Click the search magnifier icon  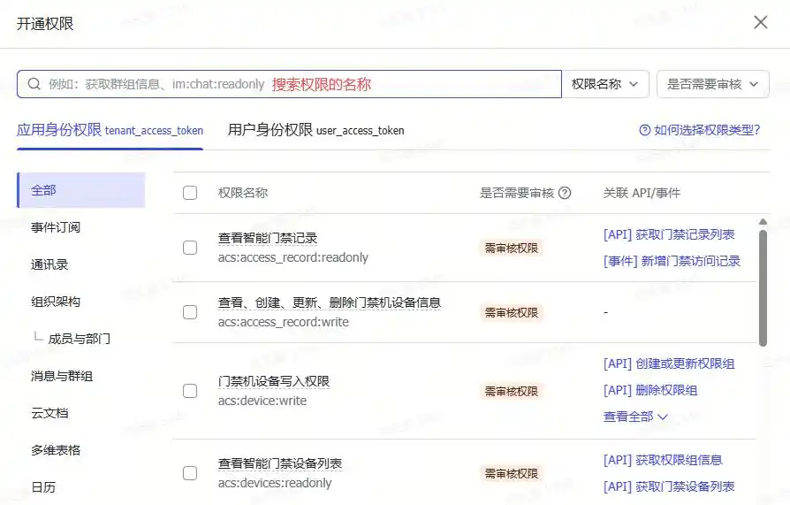tap(34, 84)
